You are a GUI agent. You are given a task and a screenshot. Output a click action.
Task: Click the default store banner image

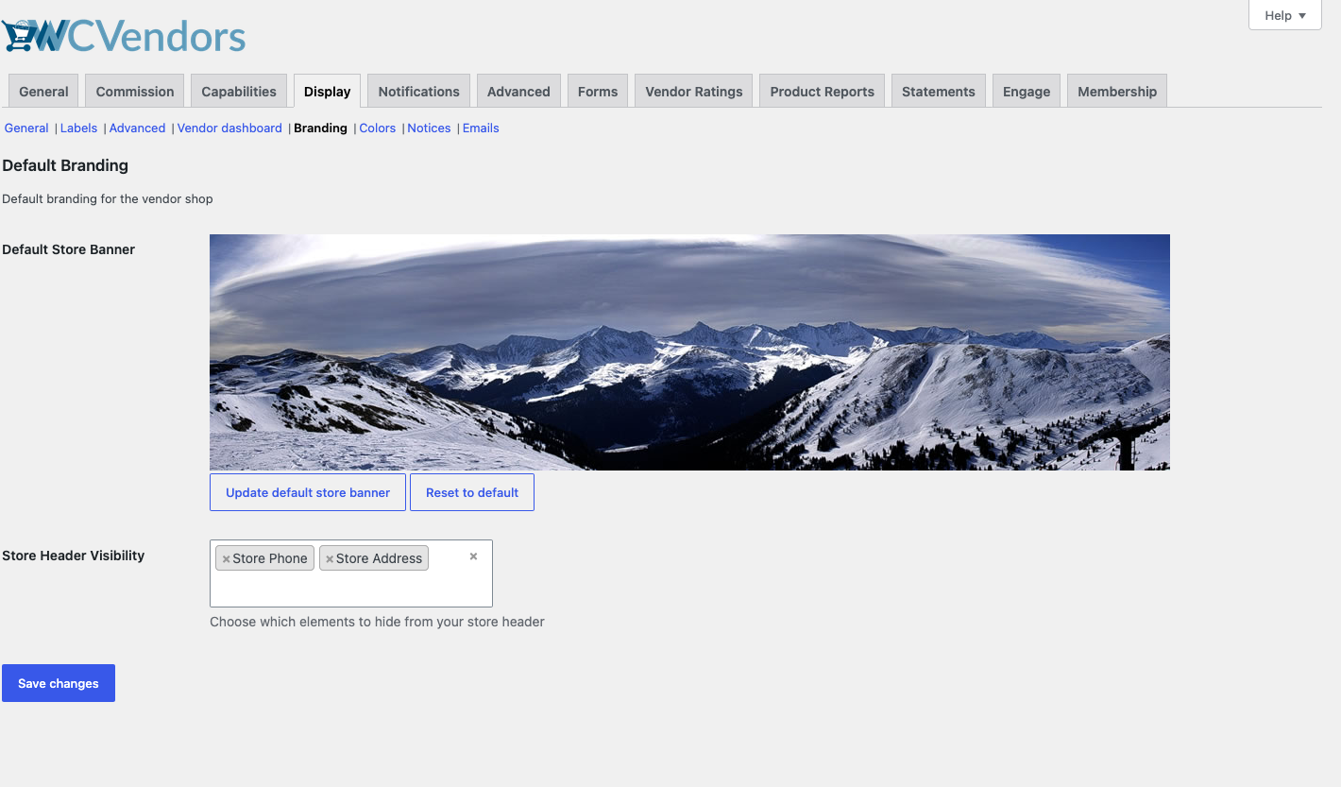click(x=689, y=352)
